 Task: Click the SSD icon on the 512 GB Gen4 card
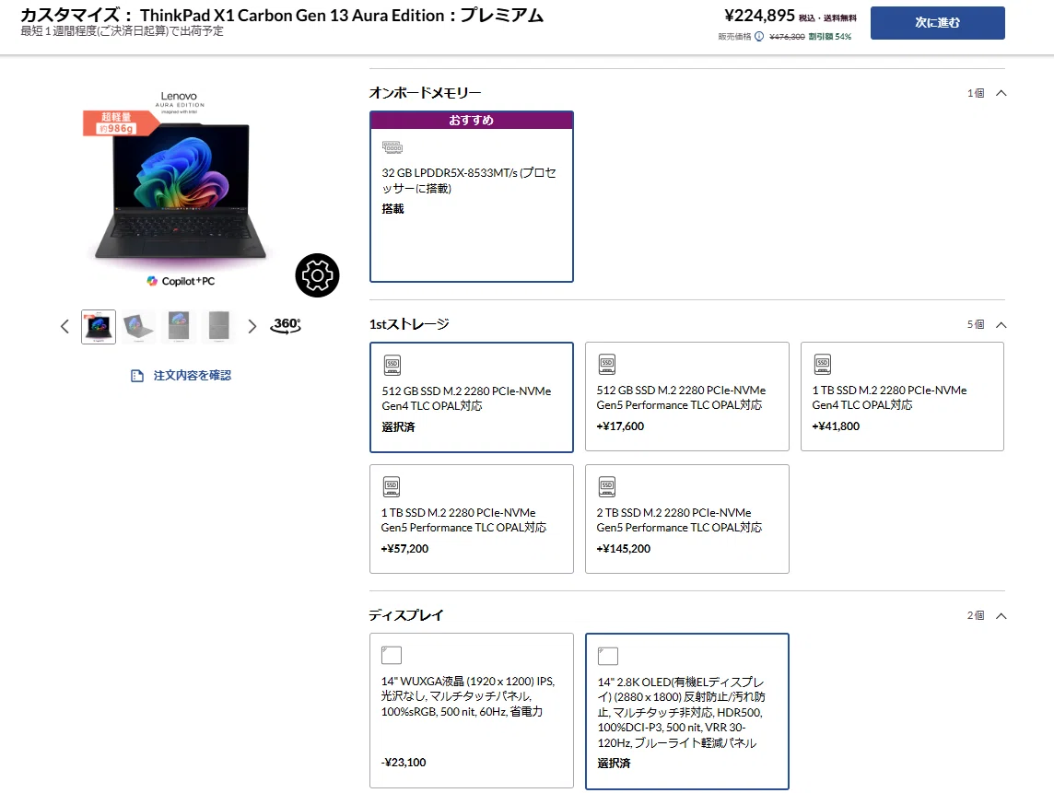click(x=392, y=365)
